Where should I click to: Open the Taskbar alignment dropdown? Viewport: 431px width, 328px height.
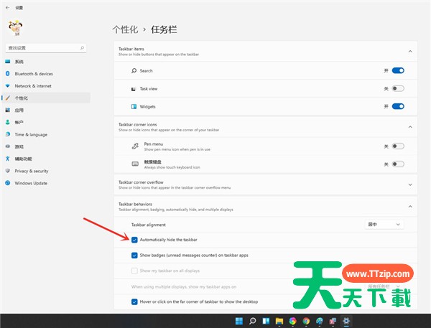click(x=384, y=224)
